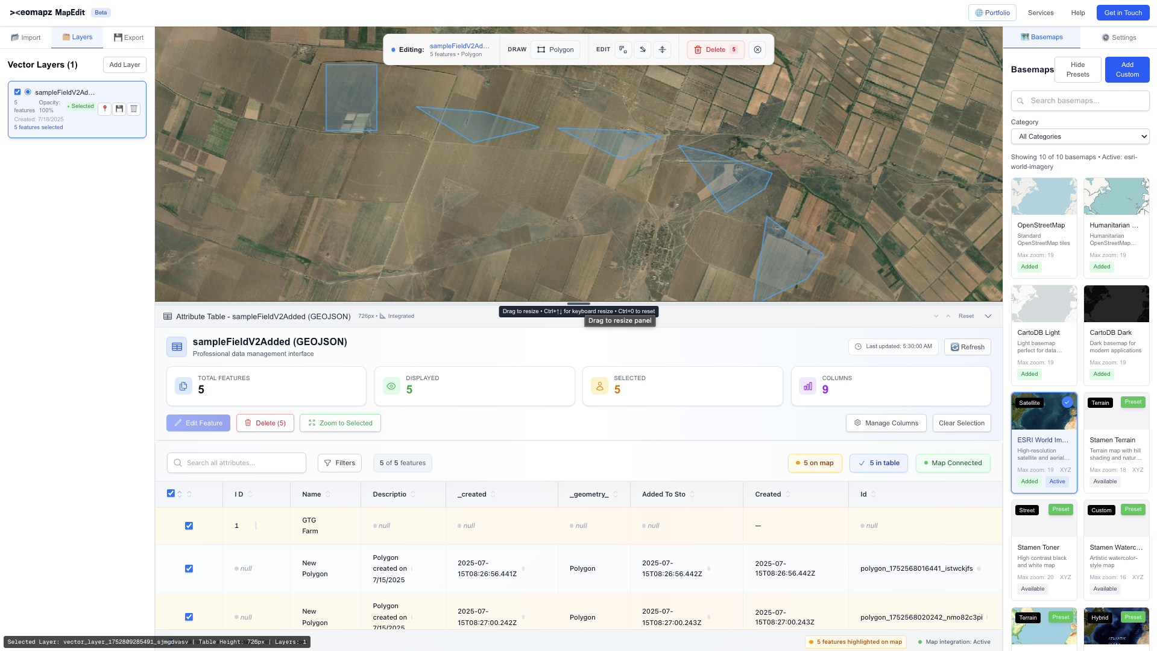Open the Services menu

(1041, 13)
